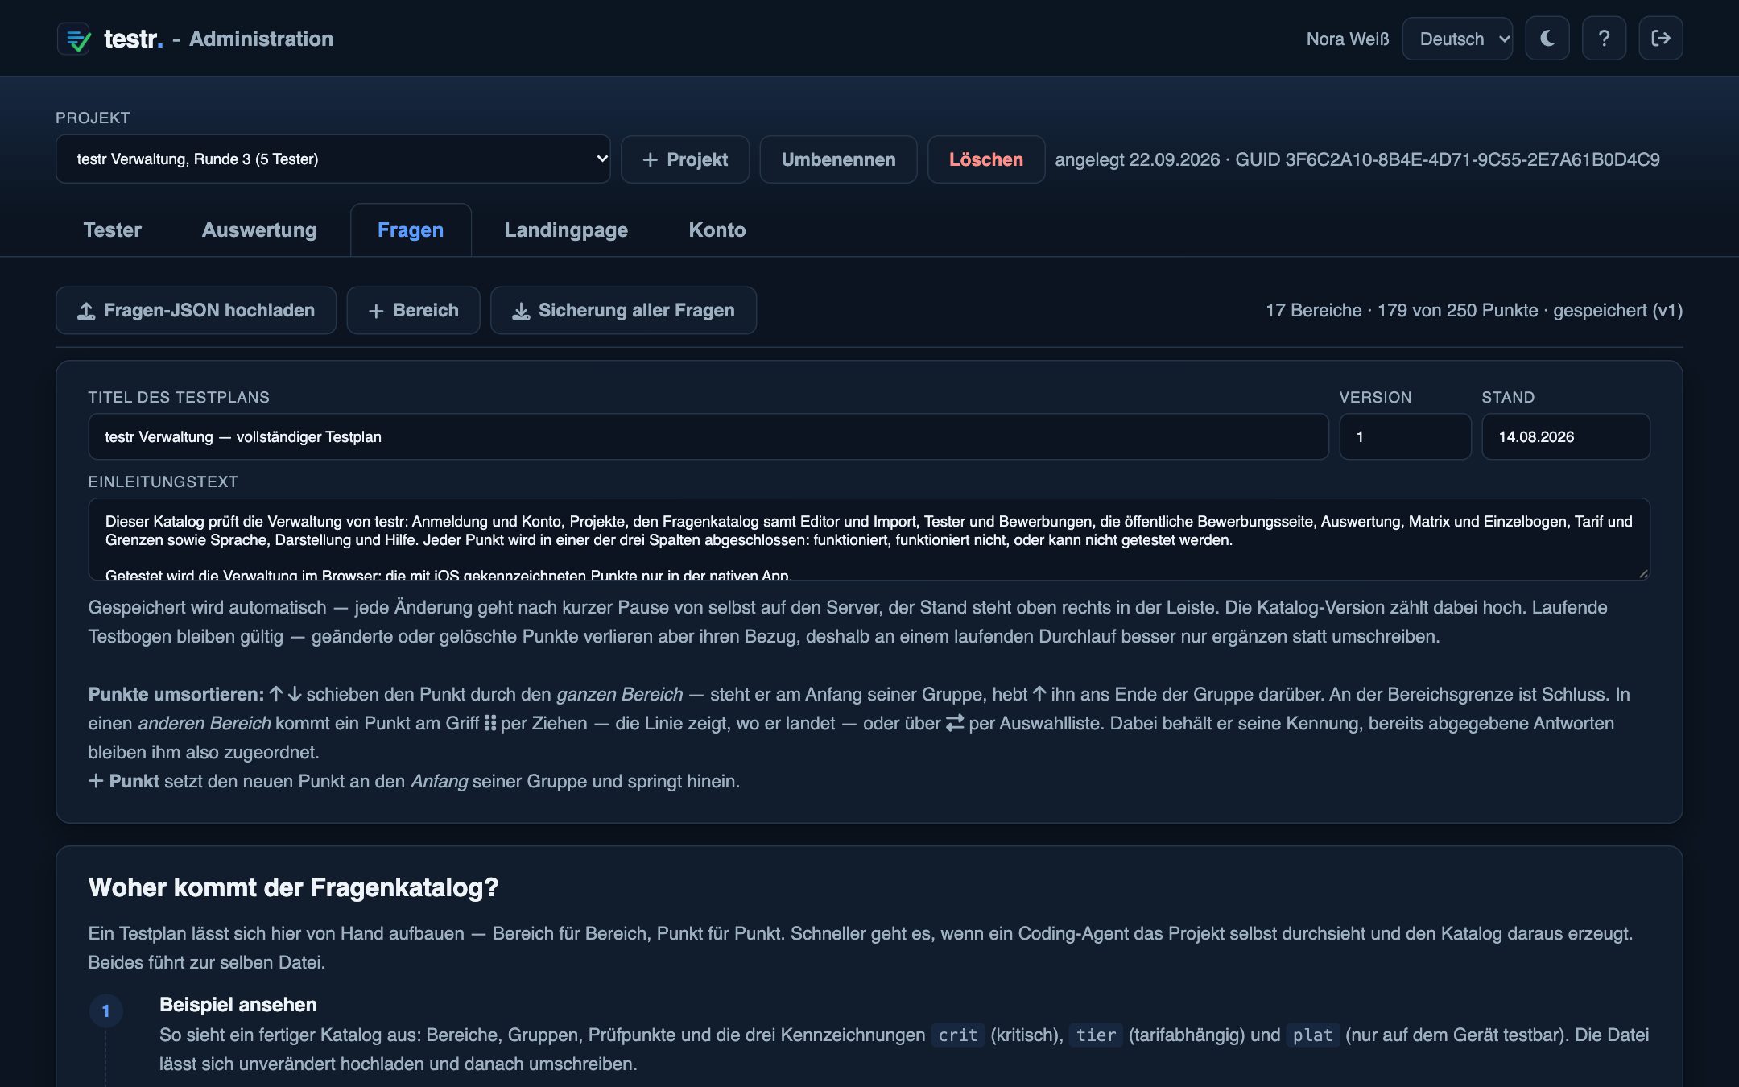The image size is (1739, 1087).
Task: Click the Umbenennen button
Action: click(838, 159)
